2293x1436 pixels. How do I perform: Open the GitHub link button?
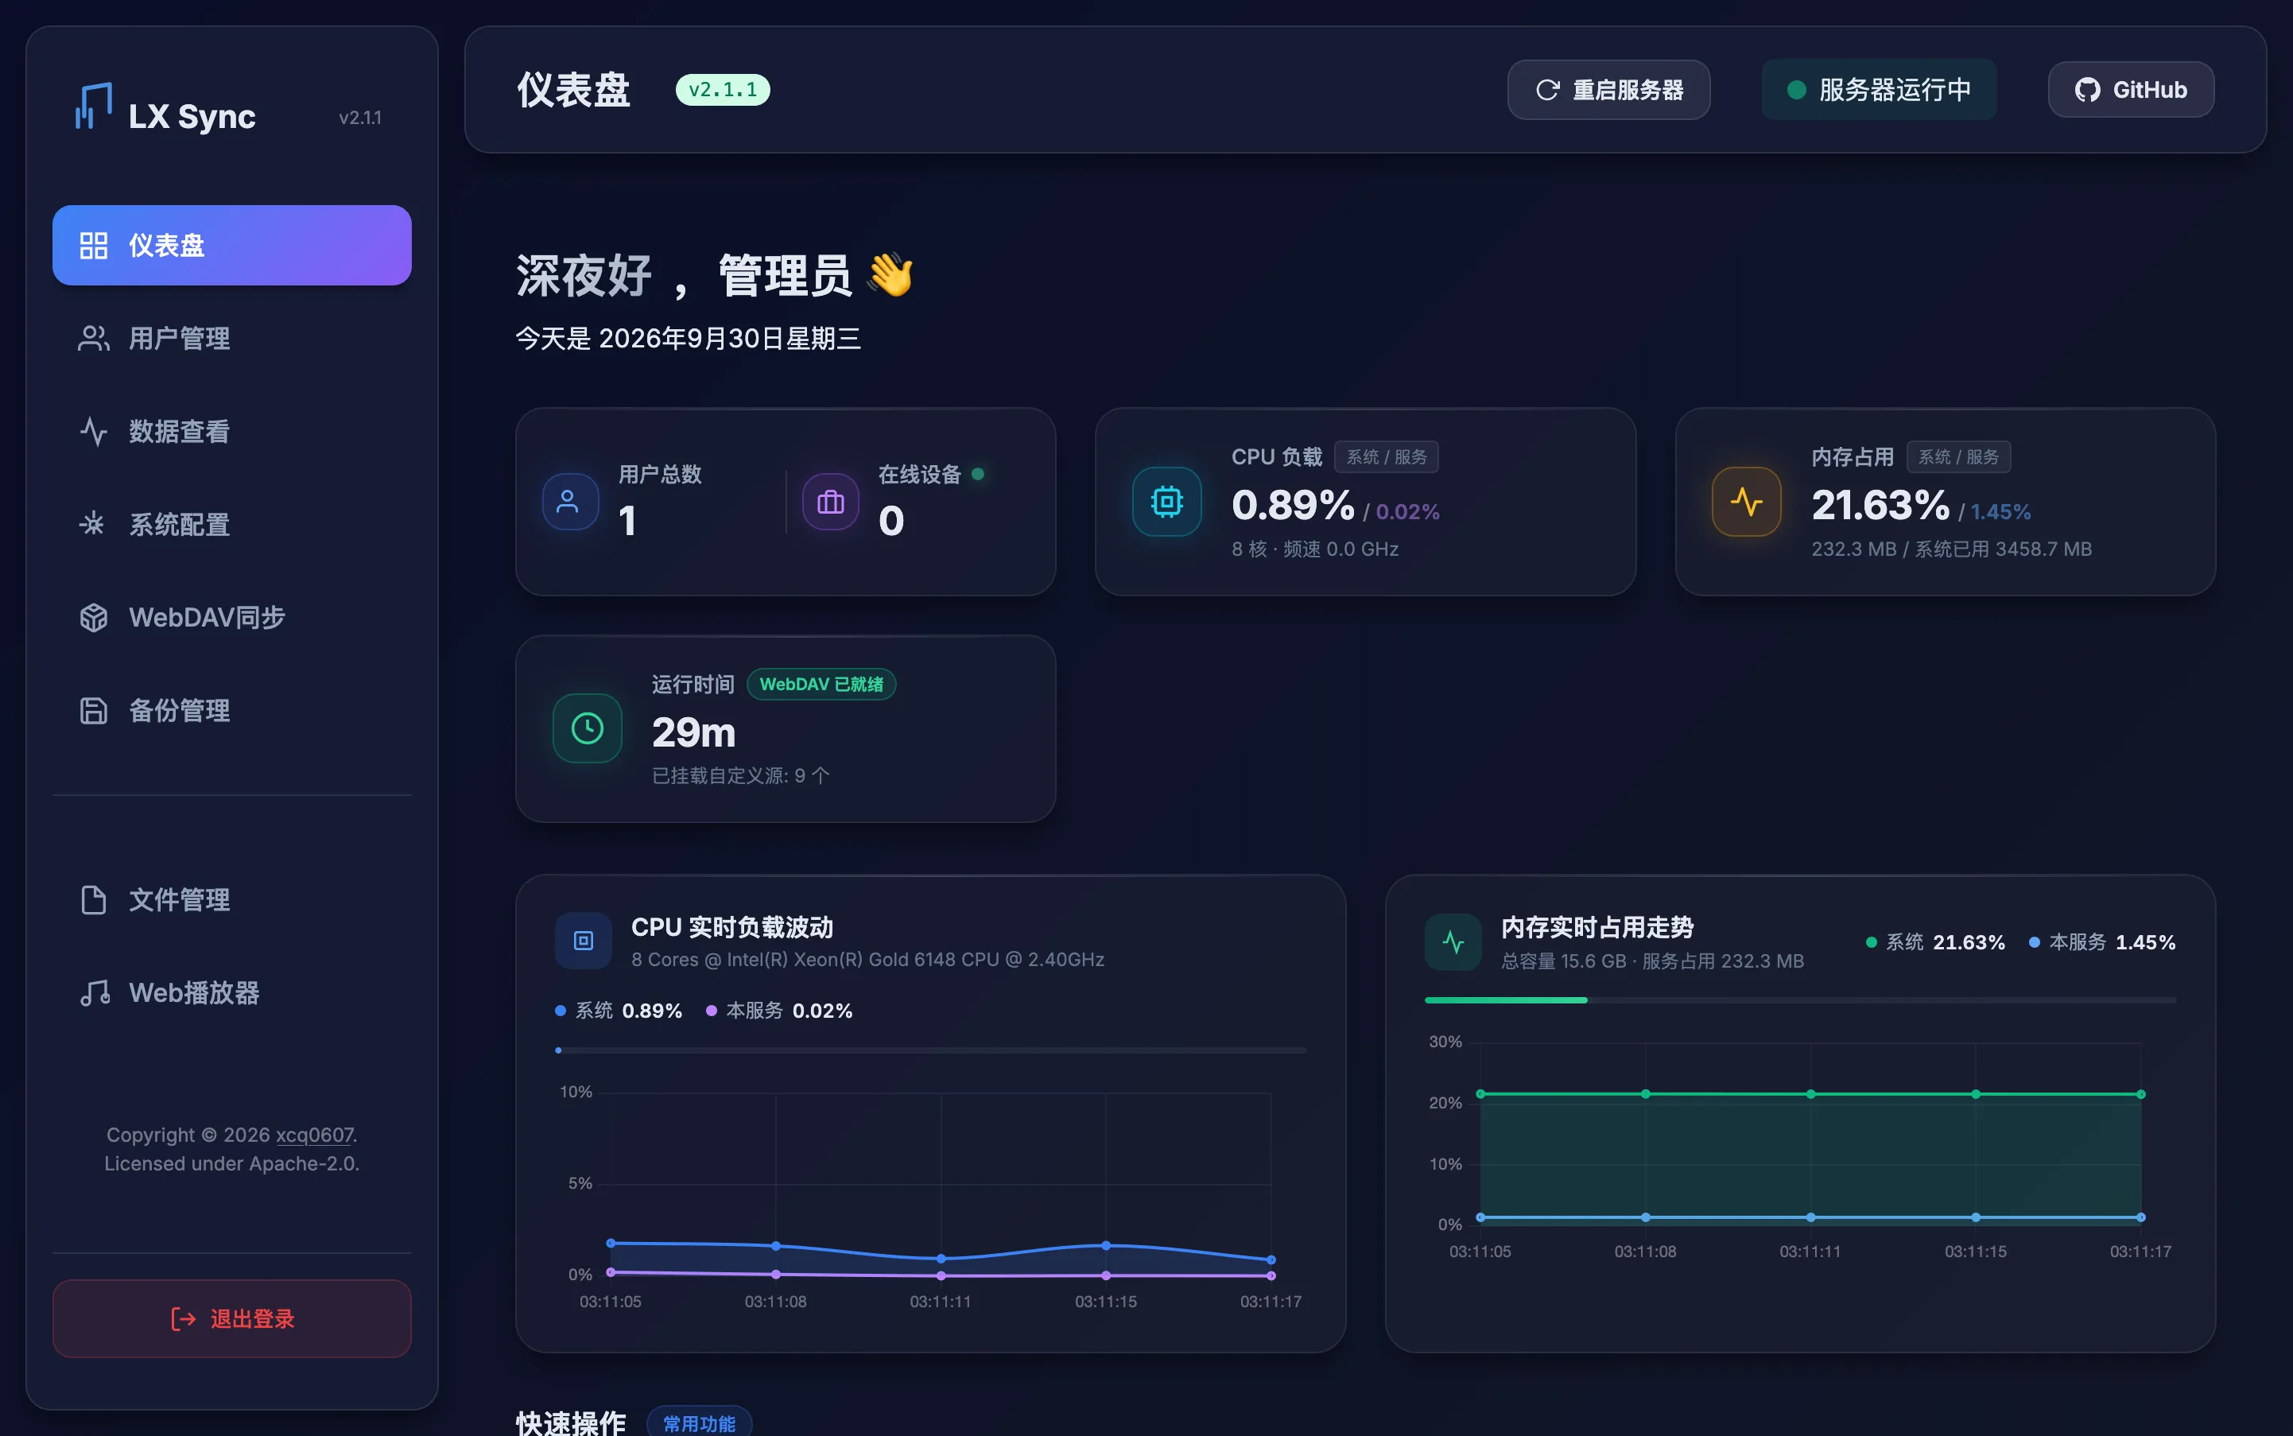coord(2131,90)
